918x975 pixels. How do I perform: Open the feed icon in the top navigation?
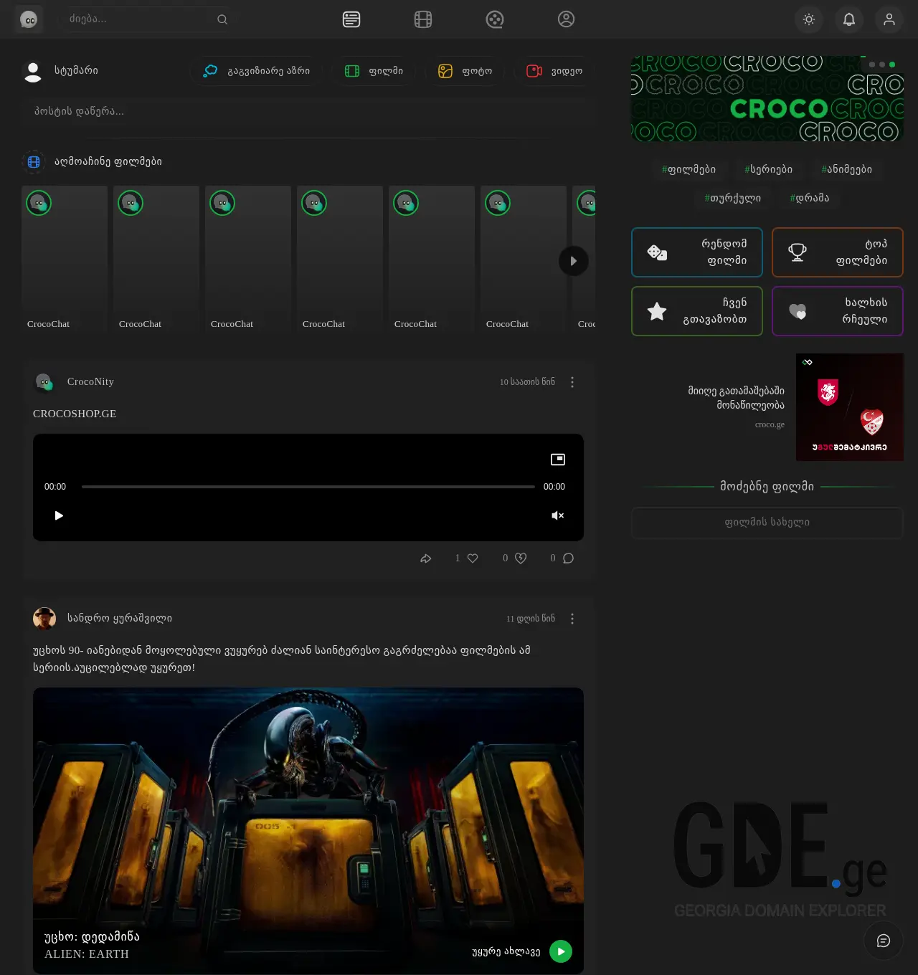tap(351, 19)
